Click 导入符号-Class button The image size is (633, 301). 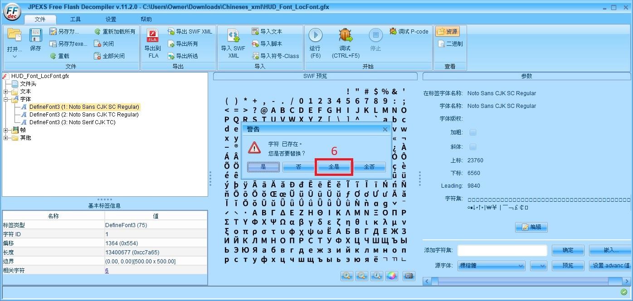tap(275, 56)
